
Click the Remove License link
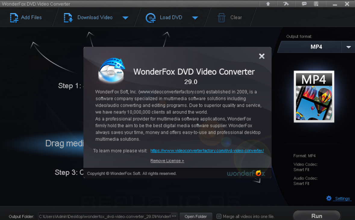click(167, 161)
